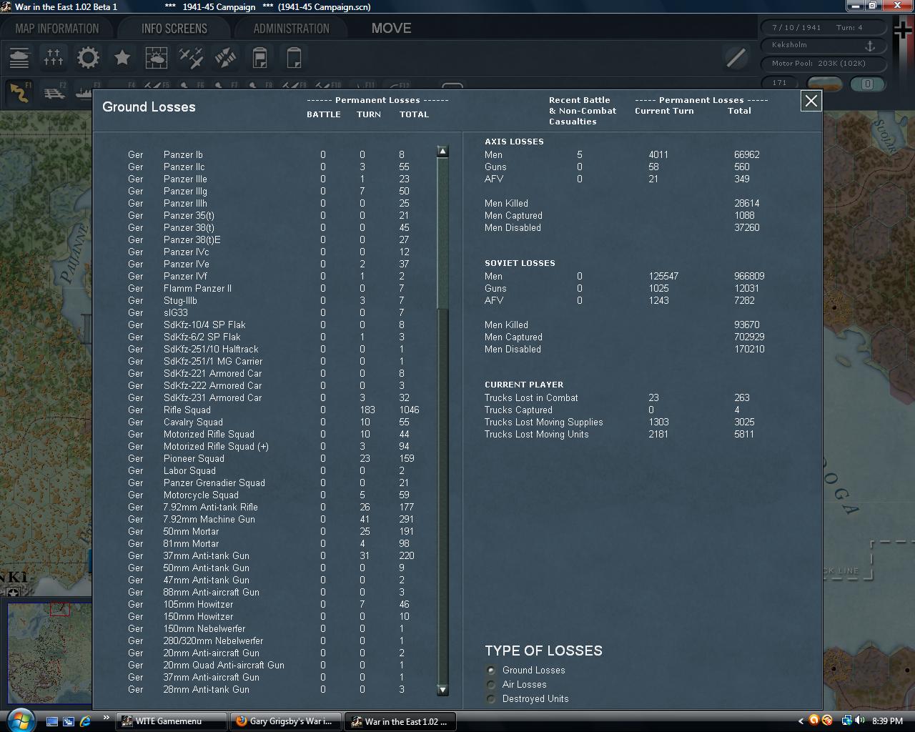This screenshot has height=732, width=915.
Task: Expand the quick launch overflow chevron
Action: tap(107, 718)
